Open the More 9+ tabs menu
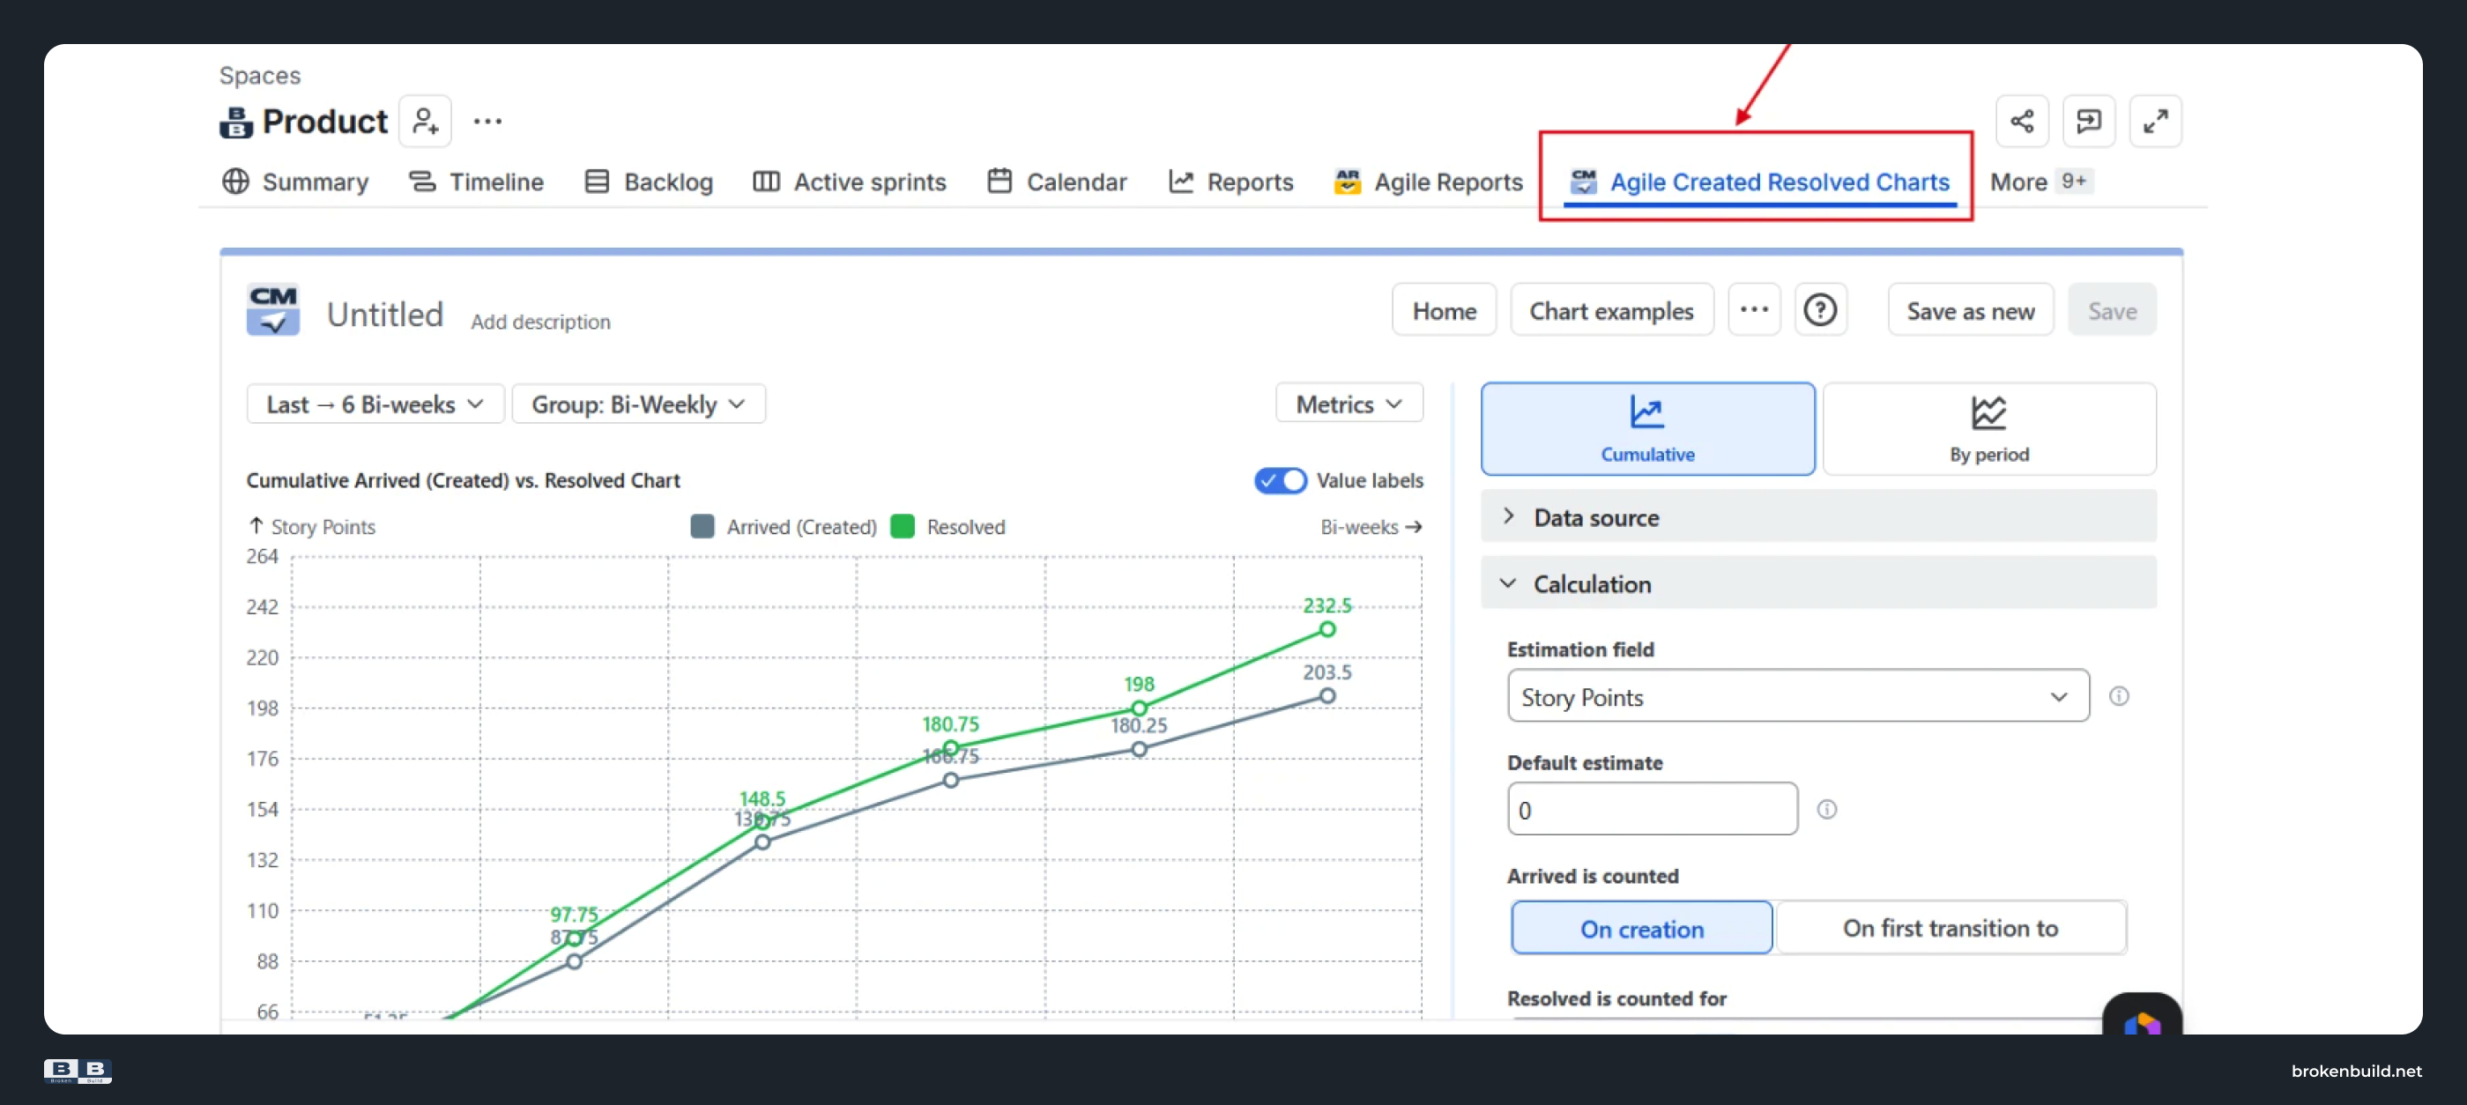Image resolution: width=2467 pixels, height=1105 pixels. [x=2040, y=182]
